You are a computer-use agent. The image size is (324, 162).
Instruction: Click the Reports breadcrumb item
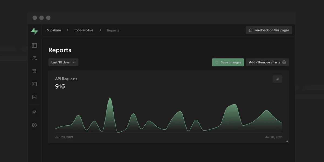coord(113,30)
